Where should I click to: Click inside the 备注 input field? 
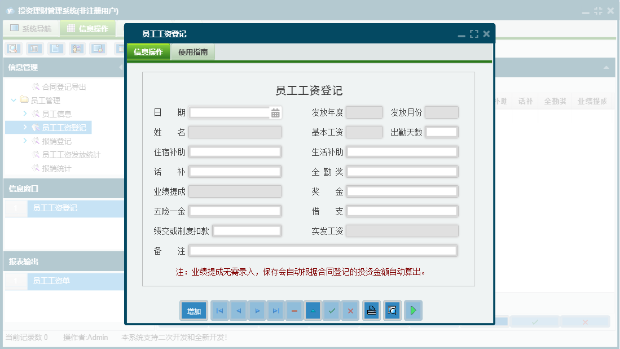pyautogui.click(x=324, y=251)
